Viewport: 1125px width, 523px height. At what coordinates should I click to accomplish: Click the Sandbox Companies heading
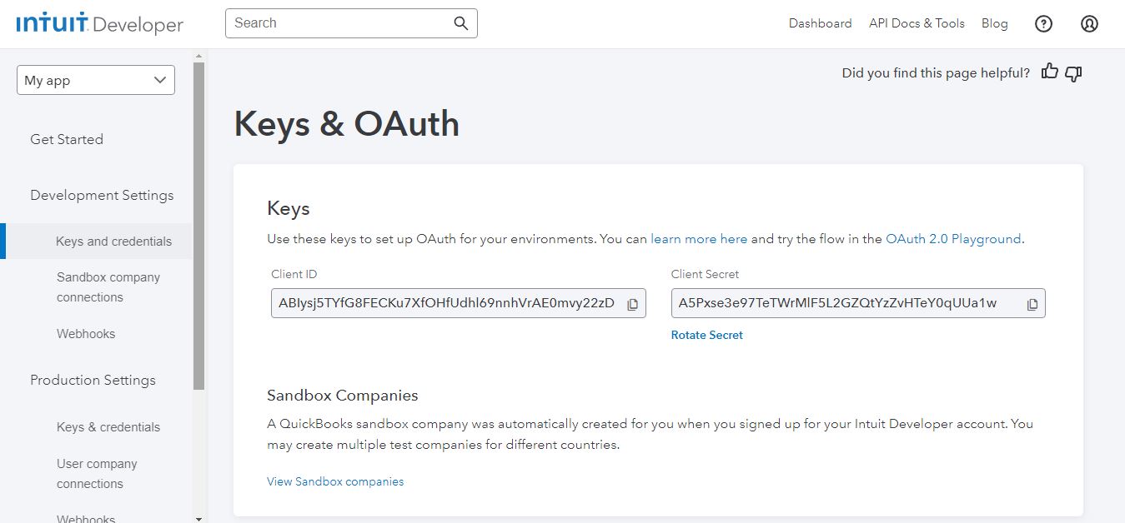point(343,396)
